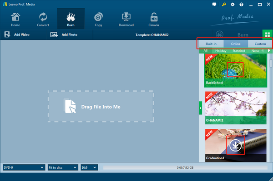Select the BackSchool template thumbnail
The height and width of the screenshot is (181, 273).
click(x=236, y=70)
